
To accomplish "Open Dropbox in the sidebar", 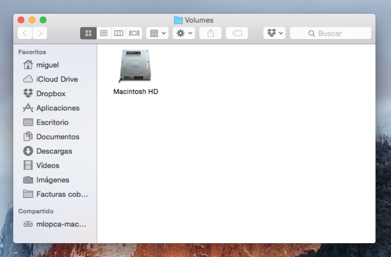I will click(55, 93).
